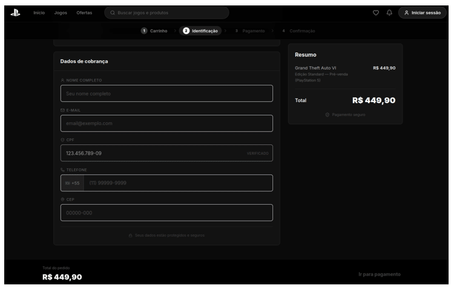This screenshot has height=288, width=451.
Task: Click Ir para pagamento button
Action: pyautogui.click(x=380, y=274)
